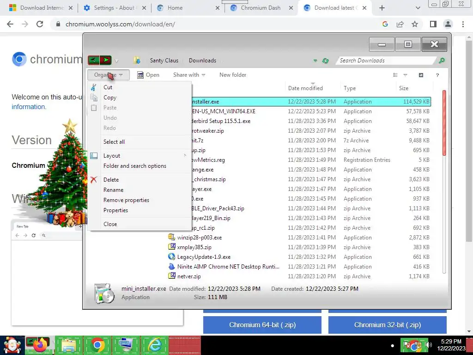The image size is (473, 355).
Task: Click the Explorer help question mark
Action: coord(437,75)
